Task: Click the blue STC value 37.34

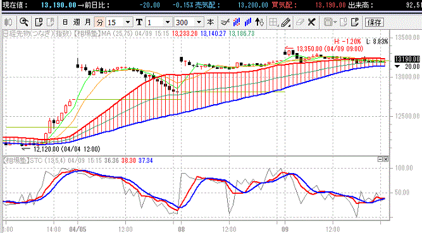Action: [x=146, y=161]
